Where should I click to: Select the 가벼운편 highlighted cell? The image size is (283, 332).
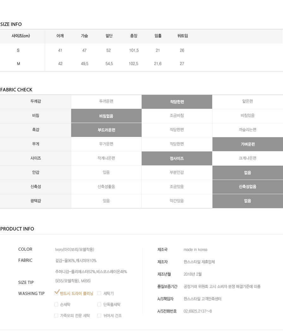248,144
